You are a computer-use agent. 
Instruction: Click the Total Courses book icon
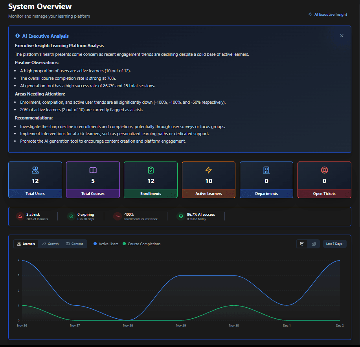(93, 170)
